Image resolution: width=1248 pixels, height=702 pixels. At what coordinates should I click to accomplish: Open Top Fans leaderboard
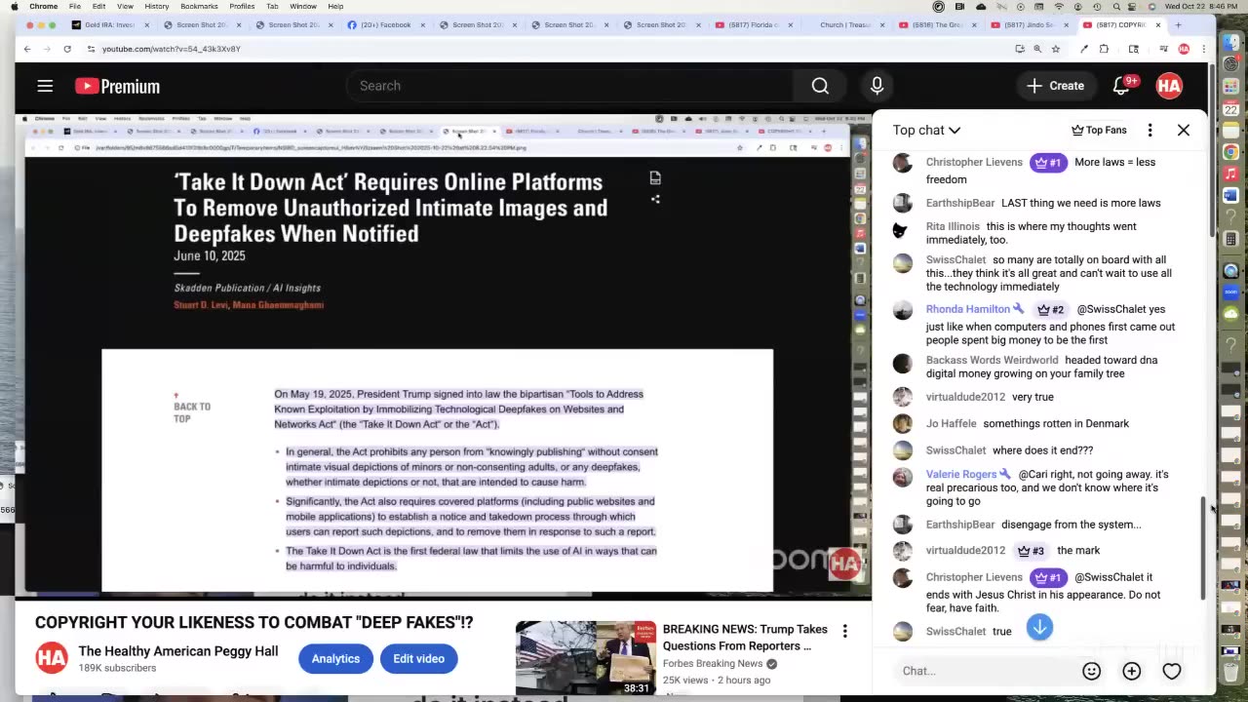(1099, 130)
